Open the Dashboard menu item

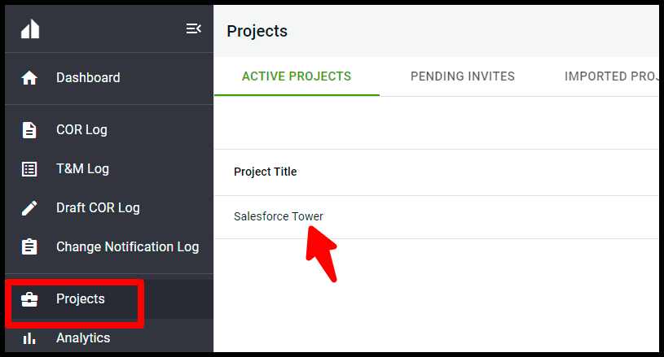[88, 78]
